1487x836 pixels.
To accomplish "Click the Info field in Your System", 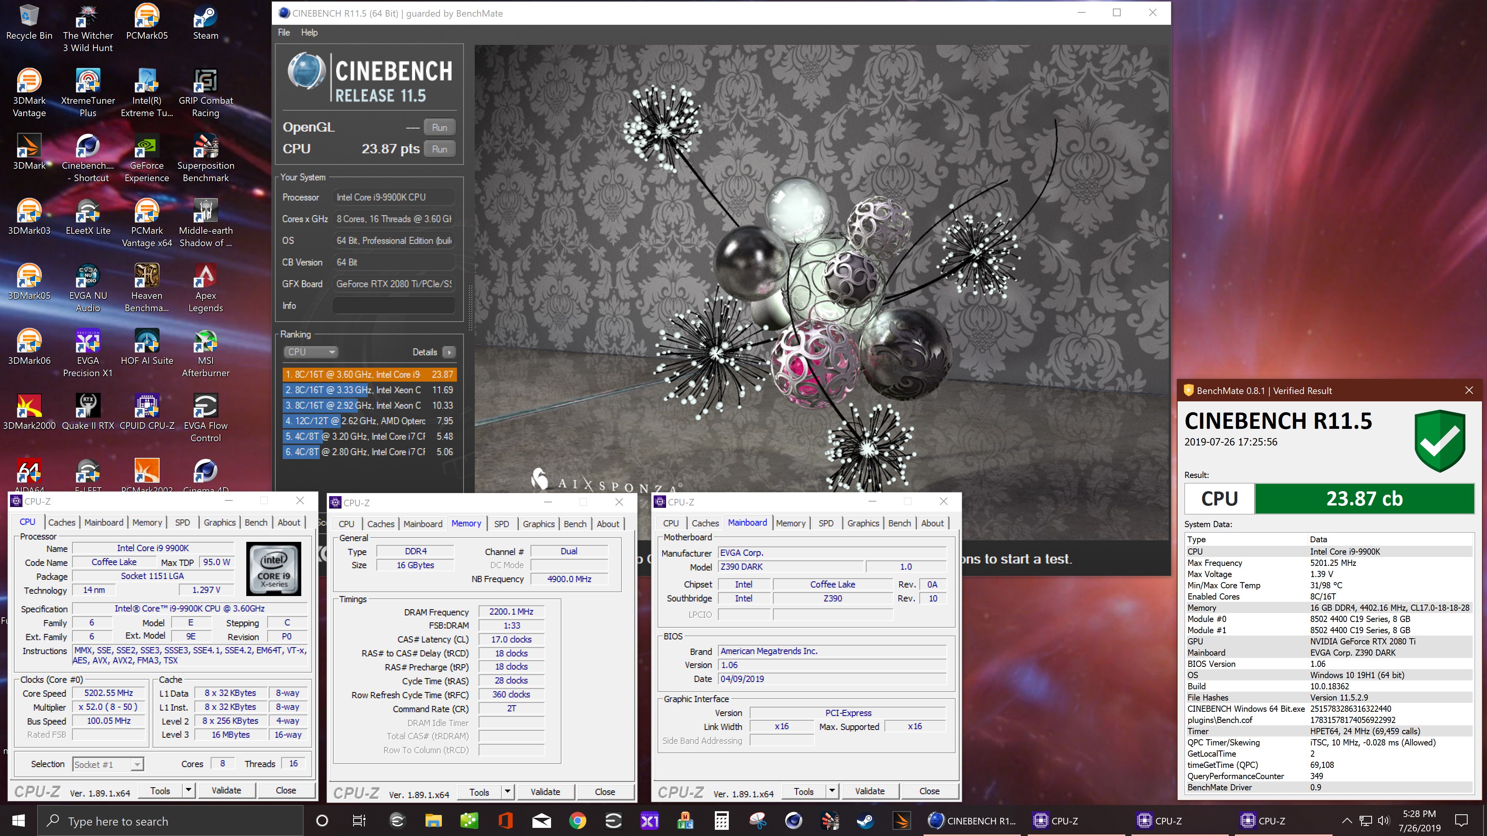I will click(x=394, y=306).
